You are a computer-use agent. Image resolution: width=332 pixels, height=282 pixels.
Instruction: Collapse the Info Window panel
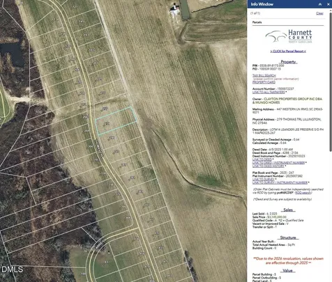coord(320,4)
